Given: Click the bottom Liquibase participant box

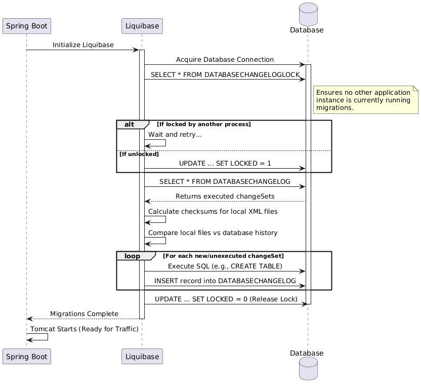Looking at the screenshot, I should click(142, 356).
